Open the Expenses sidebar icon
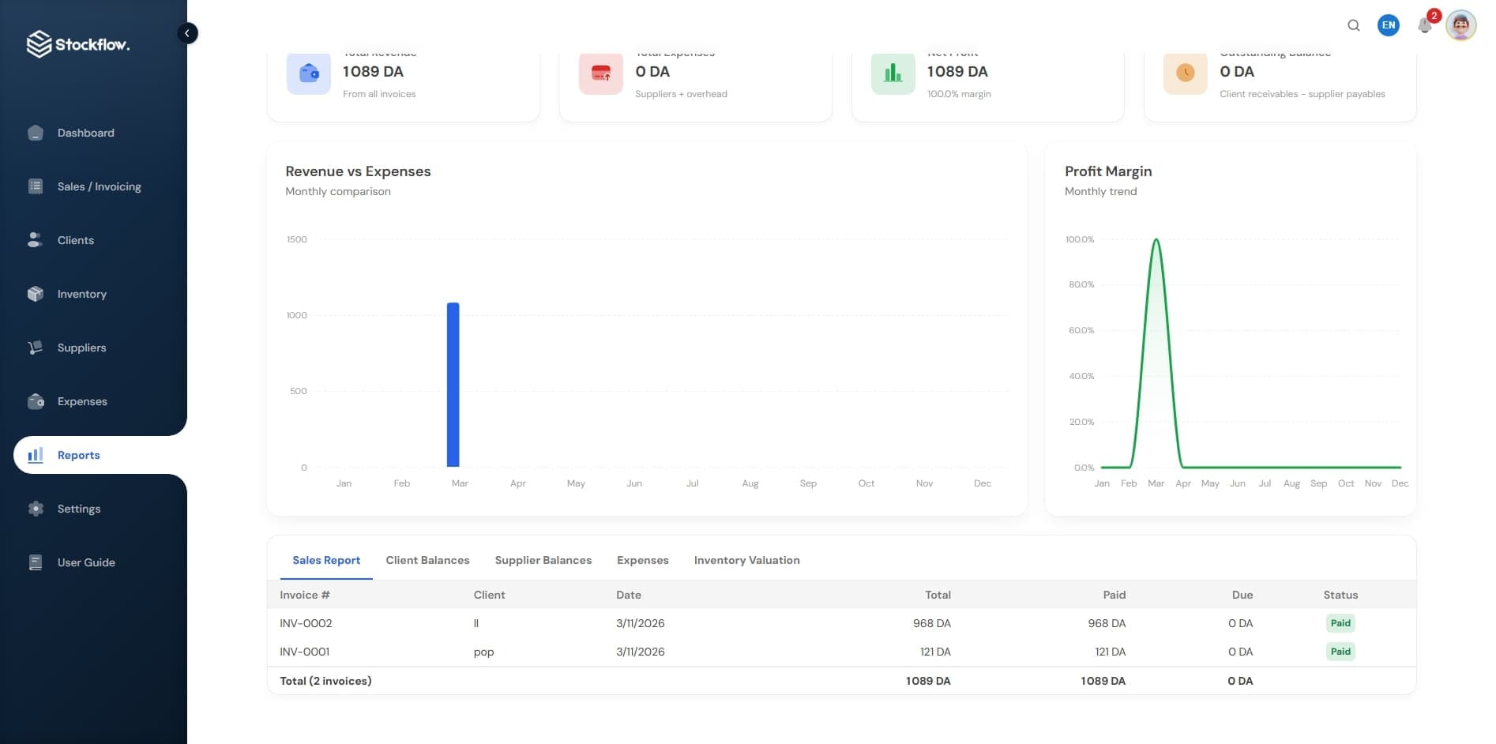This screenshot has height=744, width=1496. 36,401
